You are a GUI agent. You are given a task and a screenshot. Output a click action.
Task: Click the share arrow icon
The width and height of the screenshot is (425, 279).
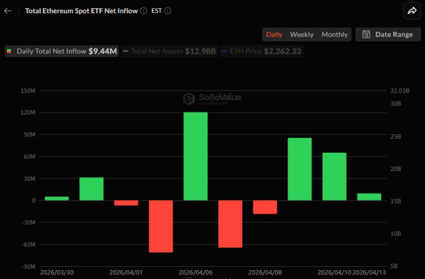pos(412,11)
